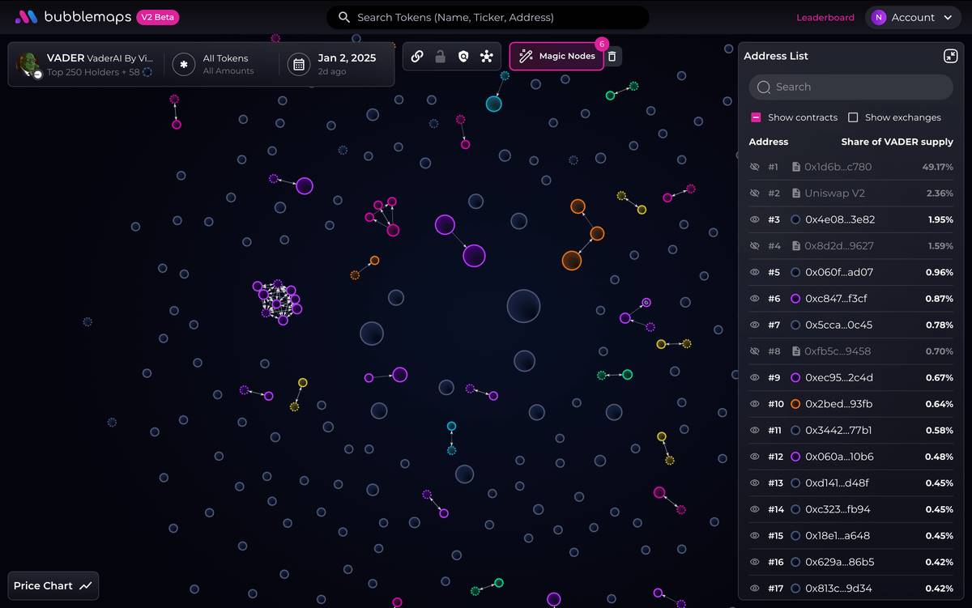The height and width of the screenshot is (608, 972).
Task: Select address #14 0xc323...fb94
Action: 850,509
